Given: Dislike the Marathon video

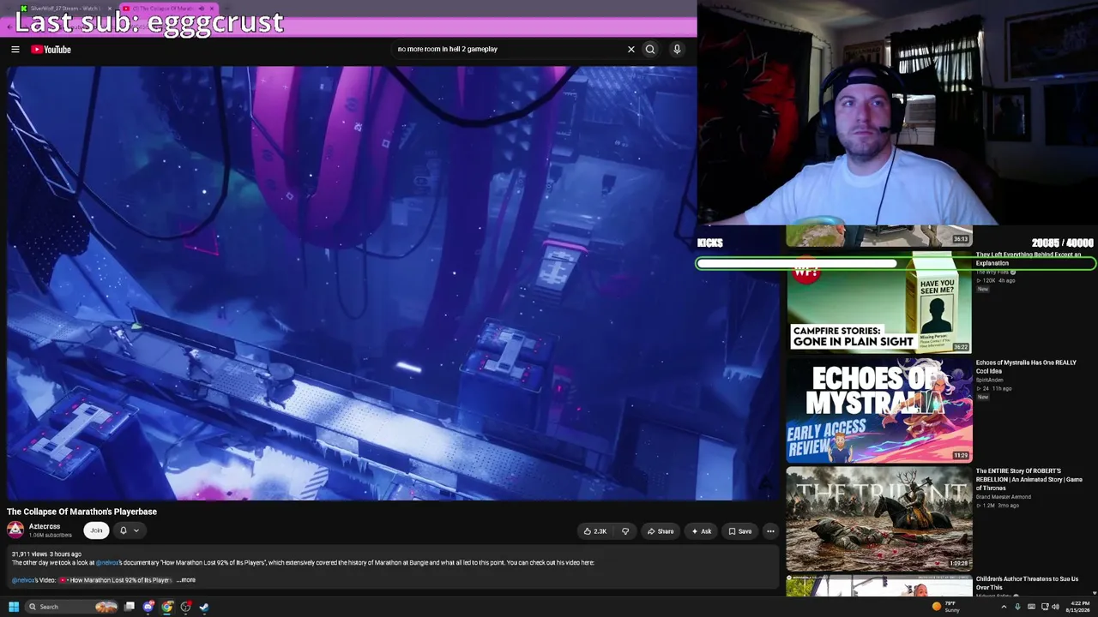Looking at the screenshot, I should click(x=625, y=531).
